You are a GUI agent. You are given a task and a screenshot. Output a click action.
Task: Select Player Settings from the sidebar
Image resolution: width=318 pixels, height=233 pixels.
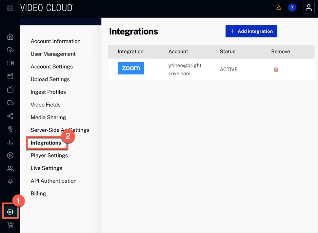point(49,155)
